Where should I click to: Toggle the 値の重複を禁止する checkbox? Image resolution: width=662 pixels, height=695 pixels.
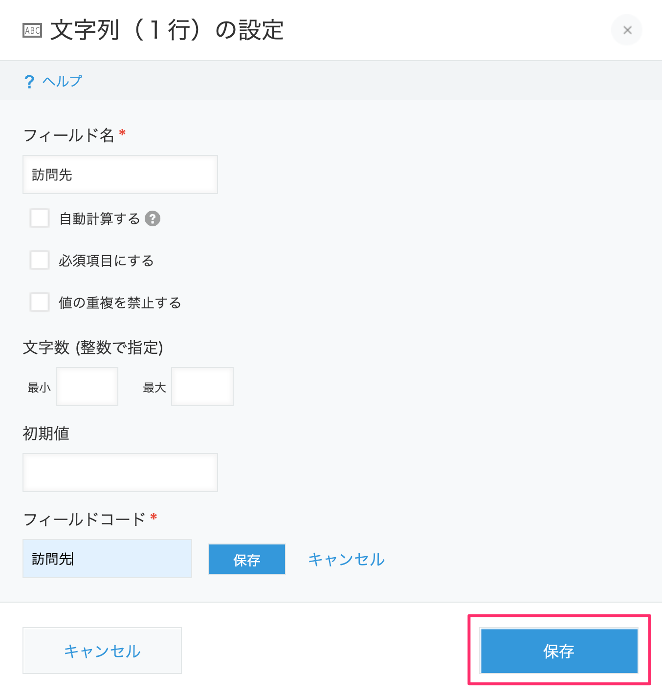point(40,302)
